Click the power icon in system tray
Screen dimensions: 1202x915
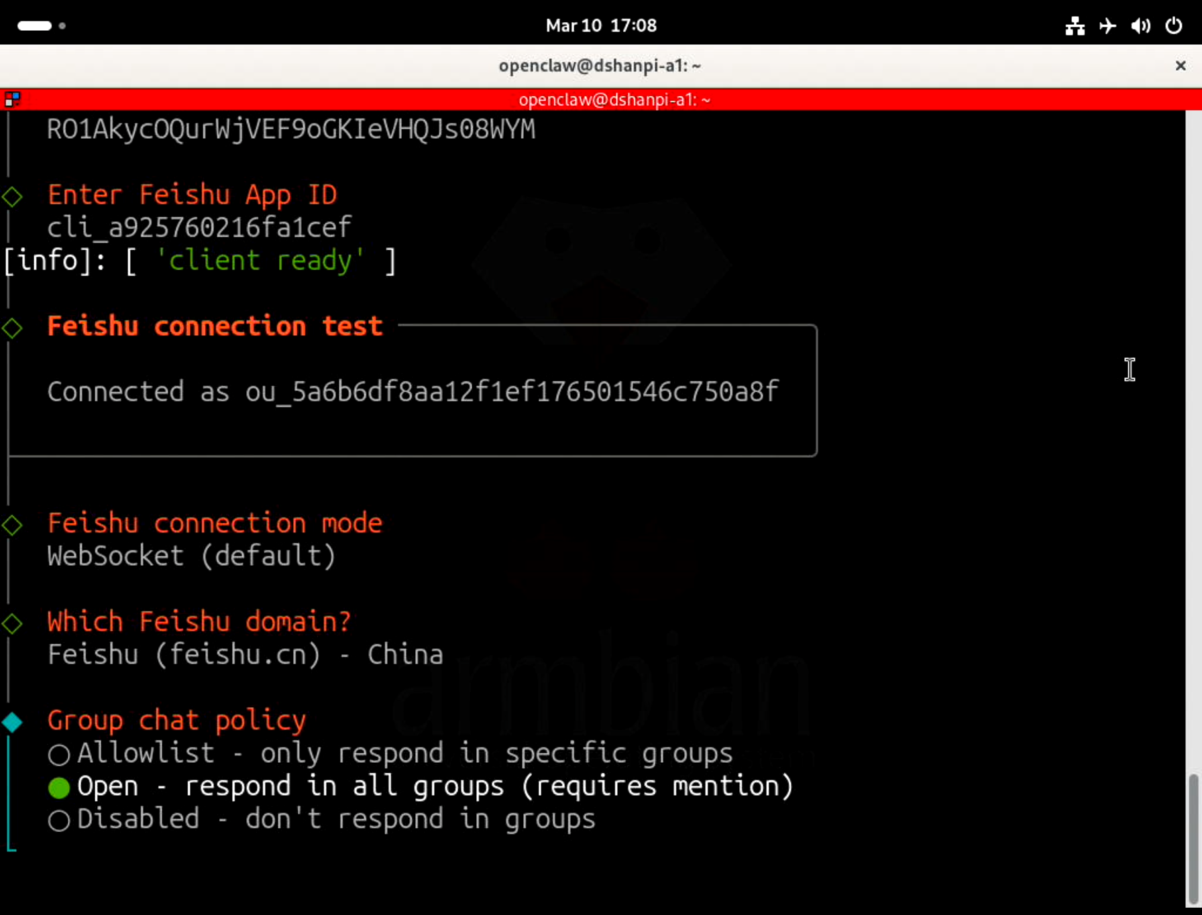point(1173,26)
